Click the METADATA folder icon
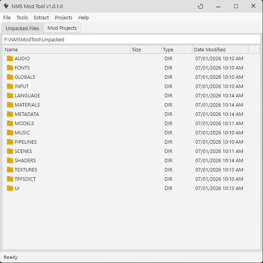This screenshot has width=263, height=263. click(x=10, y=114)
